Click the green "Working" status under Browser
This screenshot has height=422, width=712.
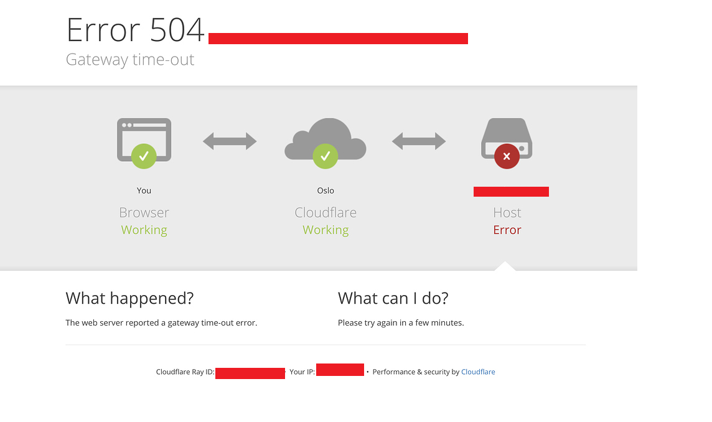click(144, 230)
